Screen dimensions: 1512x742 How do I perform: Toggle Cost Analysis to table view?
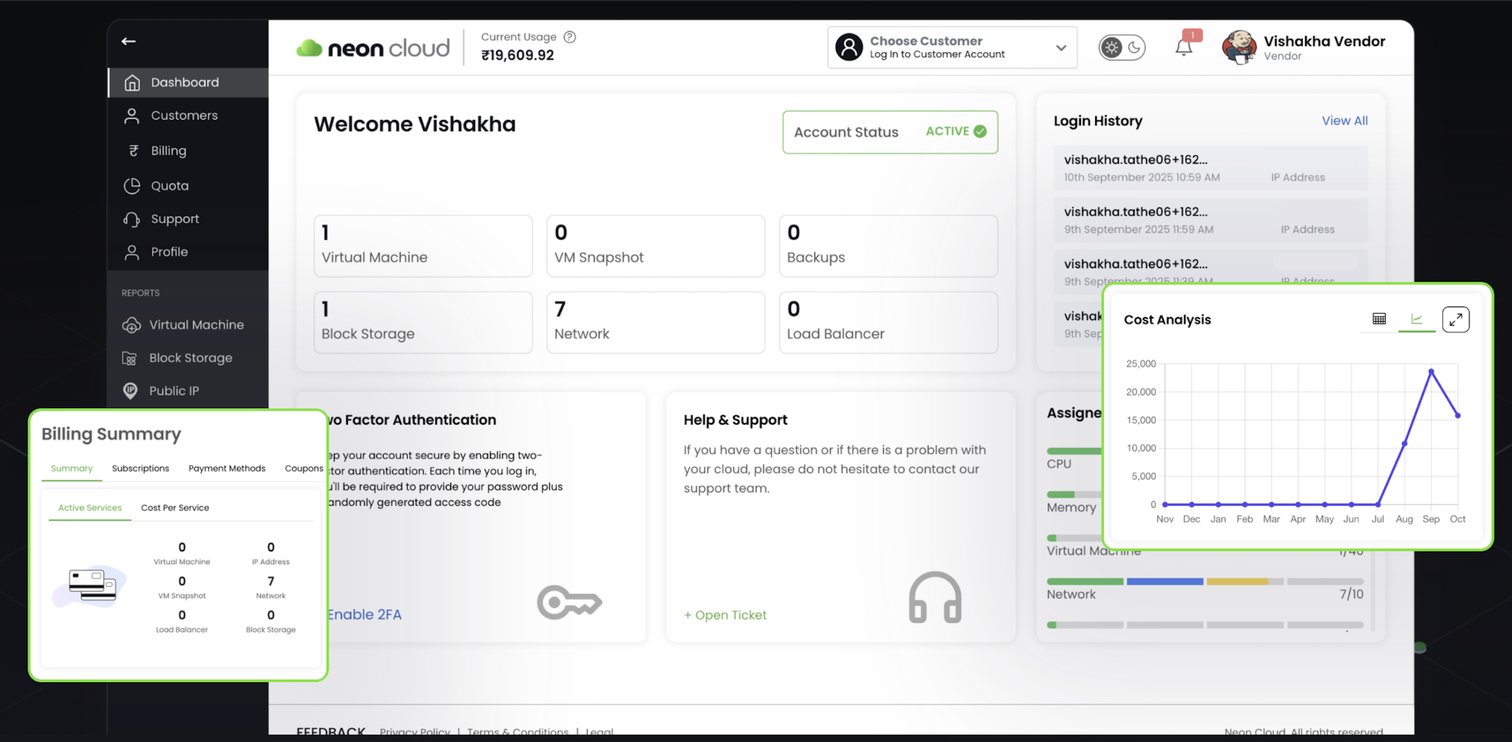coord(1379,318)
